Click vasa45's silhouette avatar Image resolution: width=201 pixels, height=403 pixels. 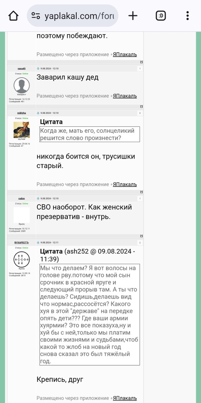[x=22, y=85]
